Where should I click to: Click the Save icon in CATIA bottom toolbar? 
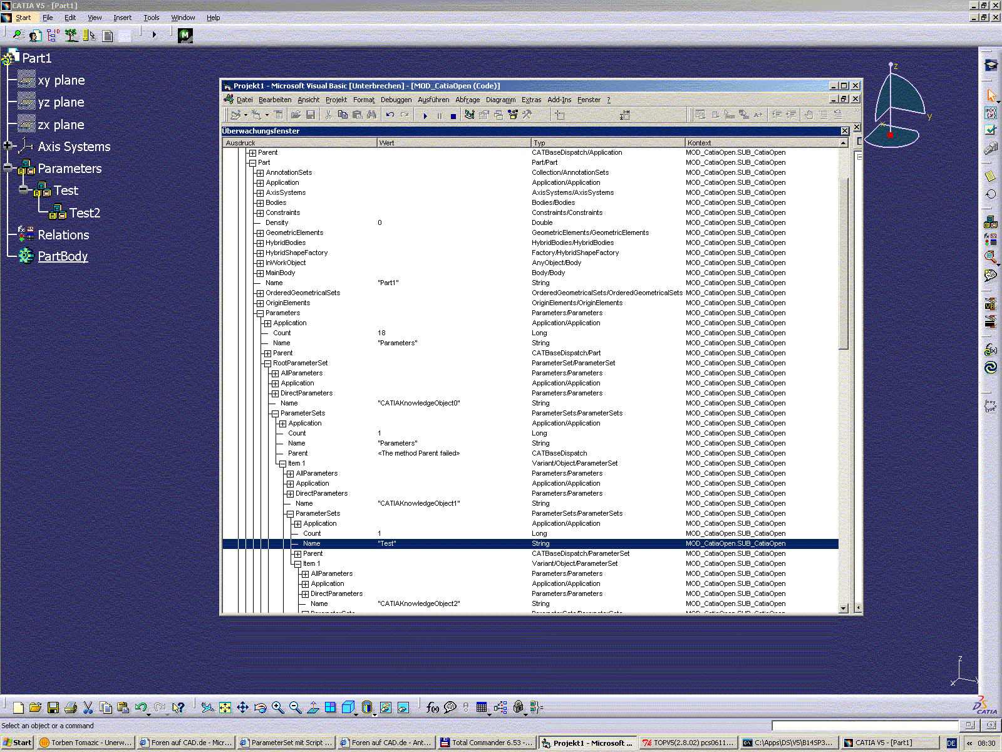(x=53, y=708)
